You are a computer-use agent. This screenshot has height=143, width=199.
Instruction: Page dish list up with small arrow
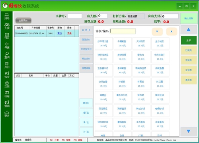pos(172,32)
